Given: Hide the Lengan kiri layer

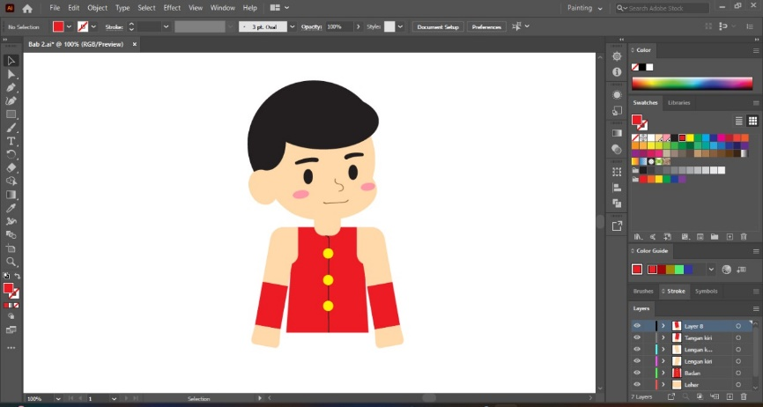Looking at the screenshot, I should click(x=637, y=361).
